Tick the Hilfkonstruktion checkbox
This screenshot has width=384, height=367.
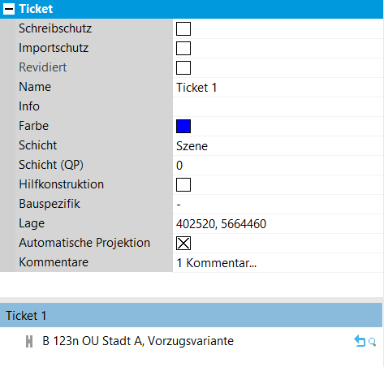183,184
